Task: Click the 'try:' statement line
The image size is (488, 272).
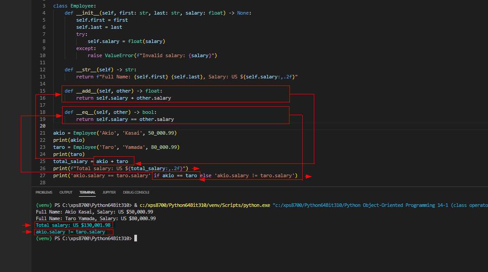Action: point(82,34)
